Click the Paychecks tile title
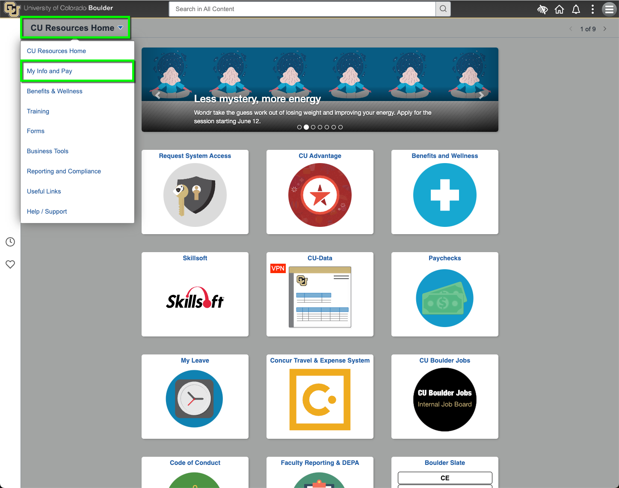The height and width of the screenshot is (488, 619). (x=445, y=258)
